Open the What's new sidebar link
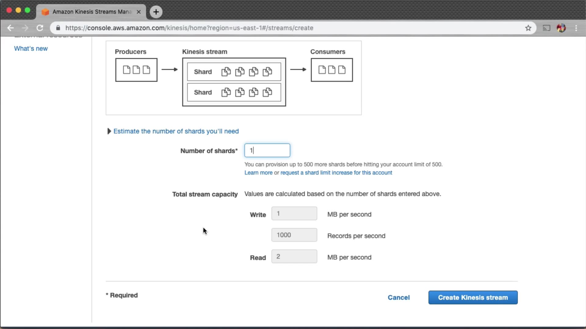This screenshot has height=329, width=586. 31,48
